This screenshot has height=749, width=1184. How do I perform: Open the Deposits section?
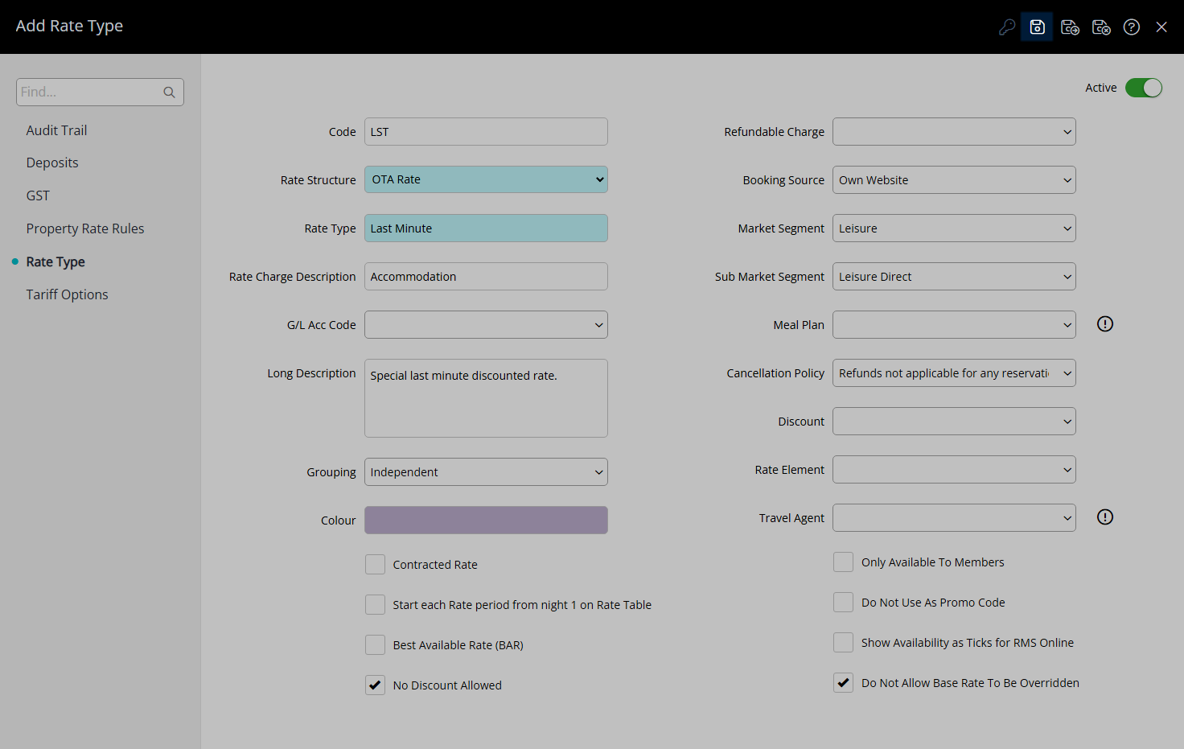(x=52, y=163)
